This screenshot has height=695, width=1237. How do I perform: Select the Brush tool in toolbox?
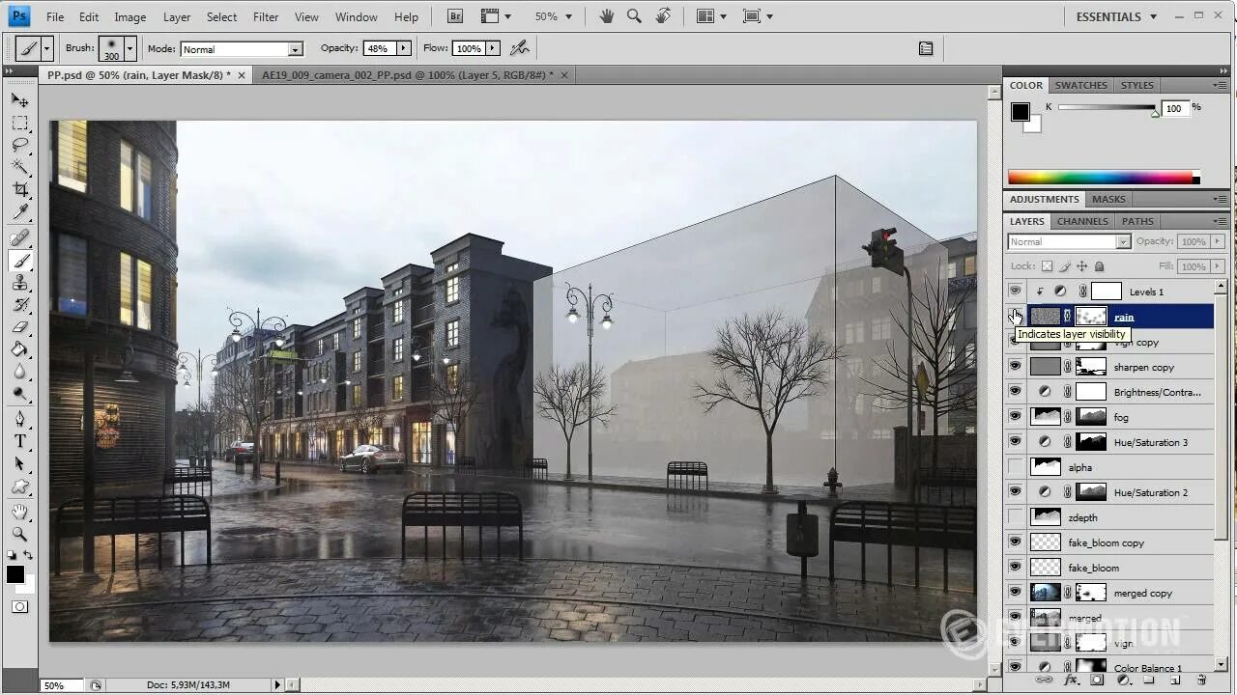coord(20,261)
